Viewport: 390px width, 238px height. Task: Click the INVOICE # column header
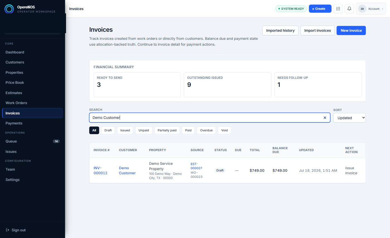(x=101, y=150)
